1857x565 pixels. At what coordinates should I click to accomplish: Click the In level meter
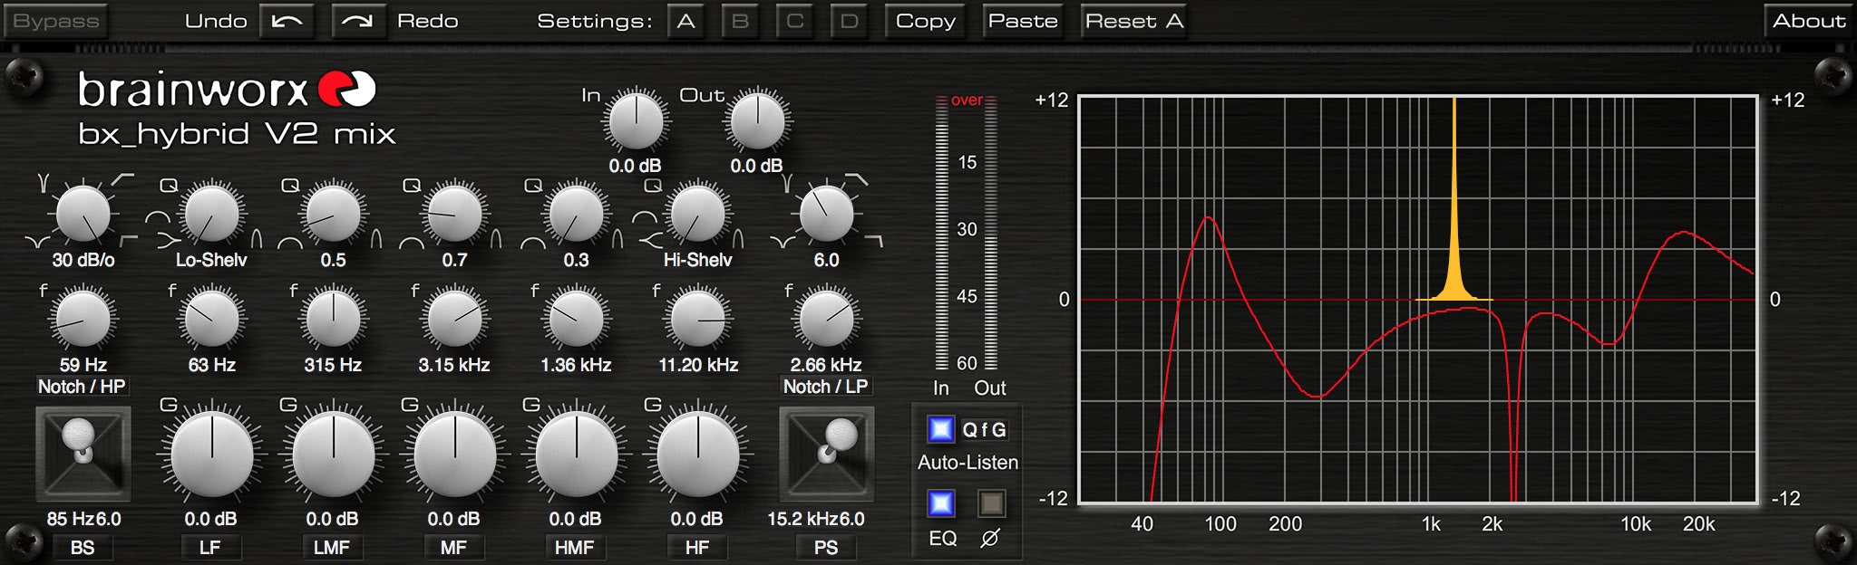942,234
